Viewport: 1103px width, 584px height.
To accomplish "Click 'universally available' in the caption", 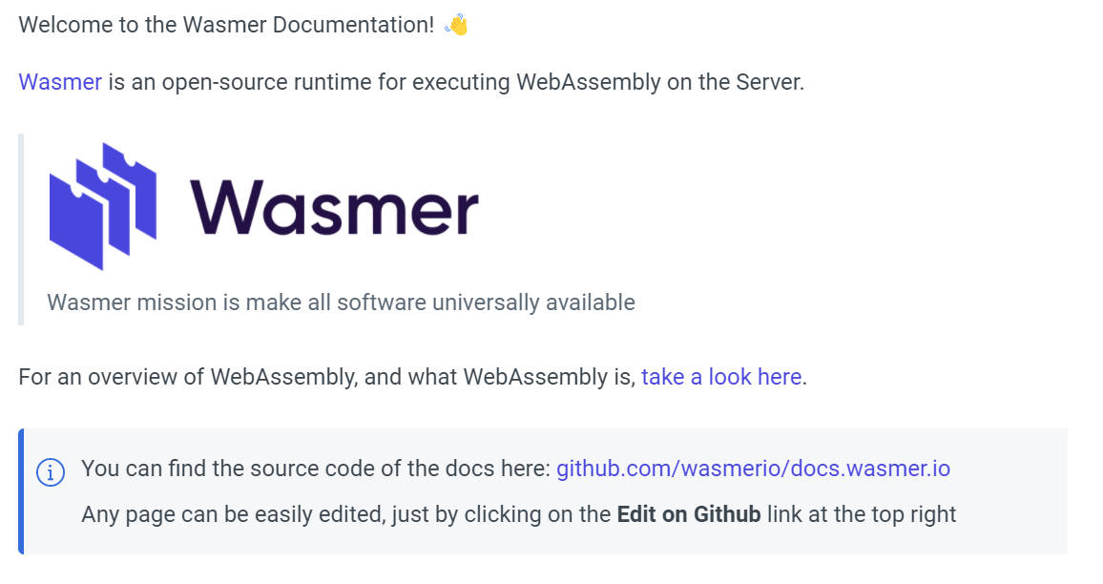I will tap(534, 302).
